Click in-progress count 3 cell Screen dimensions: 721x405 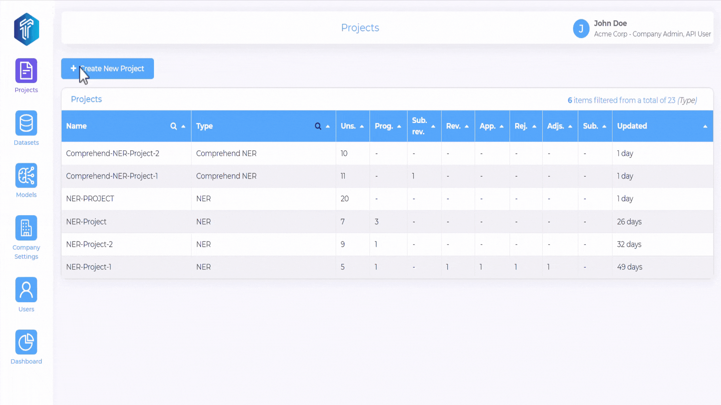[377, 222]
